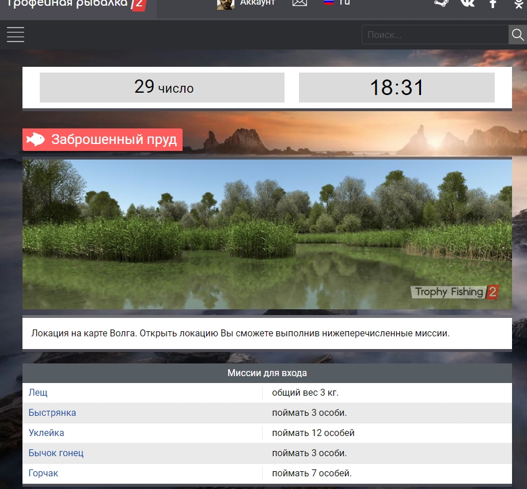Image resolution: width=527 pixels, height=489 pixels.
Task: Click the account avatar picture
Action: [x=225, y=3]
